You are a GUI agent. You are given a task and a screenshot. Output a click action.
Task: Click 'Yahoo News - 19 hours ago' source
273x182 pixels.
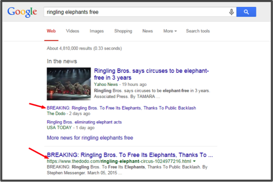120,84
